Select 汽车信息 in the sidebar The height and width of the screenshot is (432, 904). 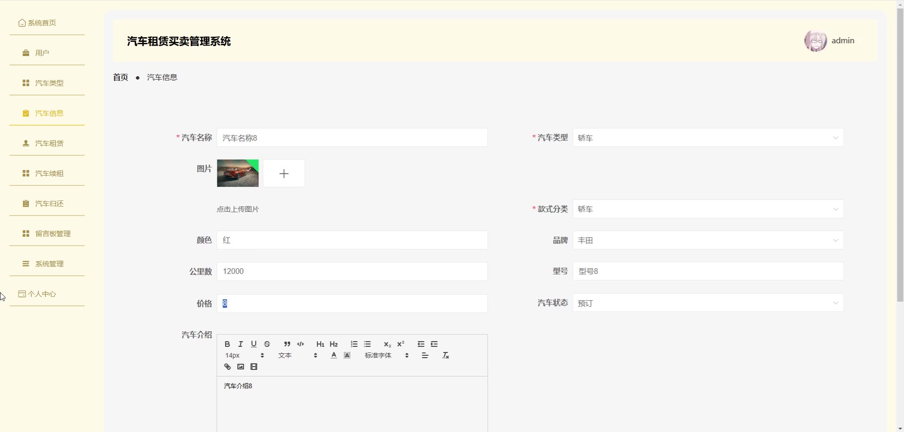pos(47,113)
